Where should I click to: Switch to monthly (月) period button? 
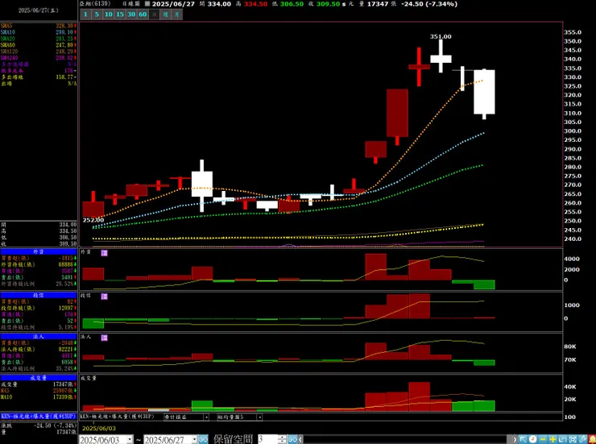[177, 15]
